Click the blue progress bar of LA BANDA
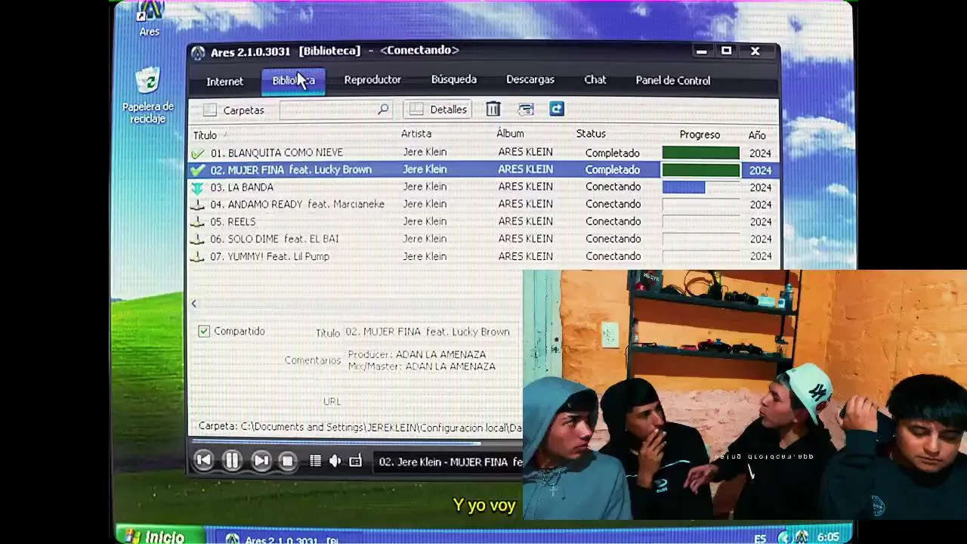 pos(684,187)
